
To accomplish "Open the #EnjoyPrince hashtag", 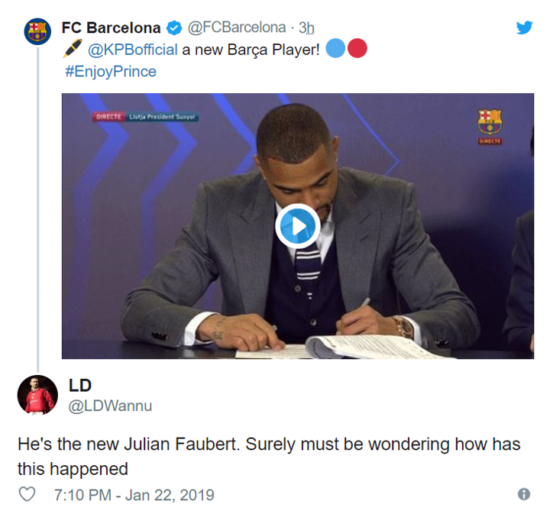I will [111, 72].
